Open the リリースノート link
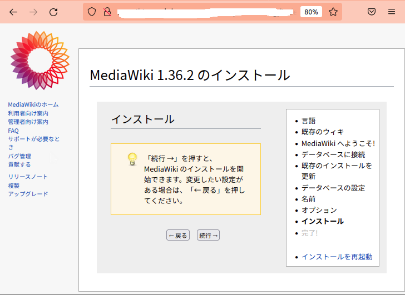This screenshot has width=405, height=295. point(28,177)
